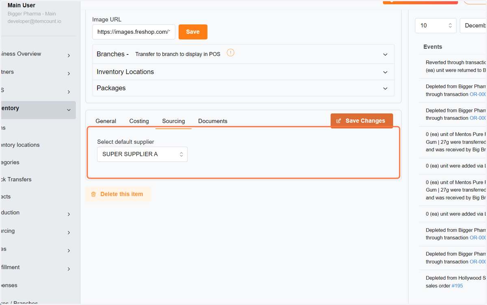
Task: Open sales order #195 link
Action: coord(457,286)
